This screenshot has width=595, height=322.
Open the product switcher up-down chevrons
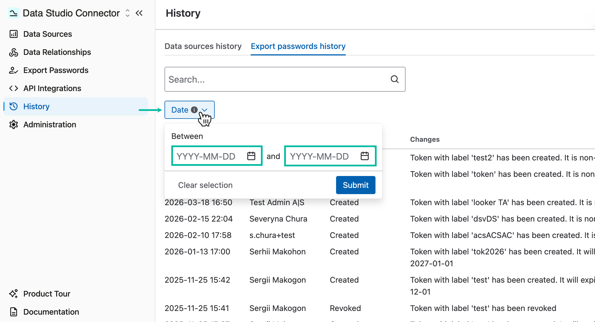128,13
